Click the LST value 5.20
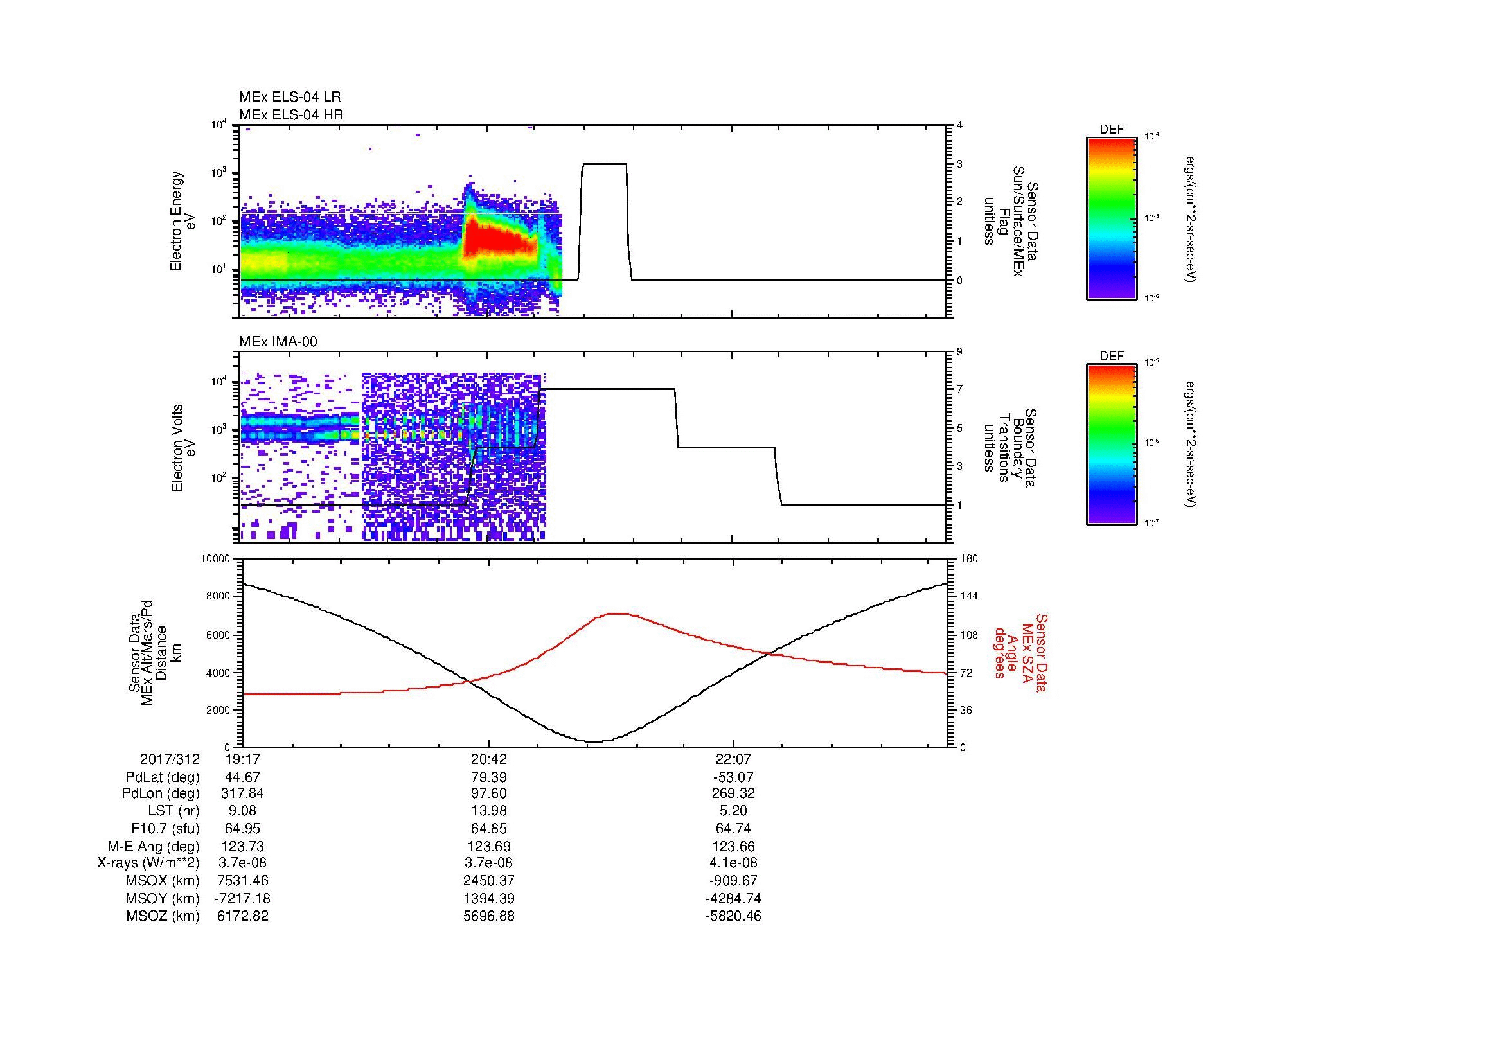This screenshot has width=1503, height=1062. 733,811
